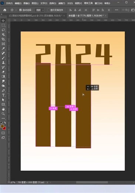Select the Zoom tool

(x=3, y=114)
